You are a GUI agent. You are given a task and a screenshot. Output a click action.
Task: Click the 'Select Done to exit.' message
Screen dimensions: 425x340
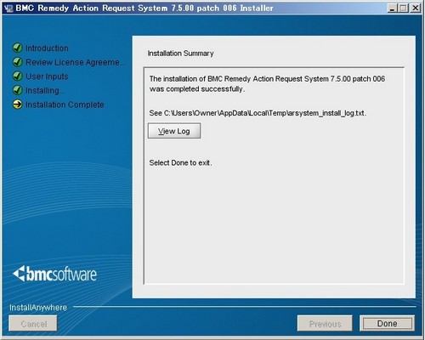180,163
